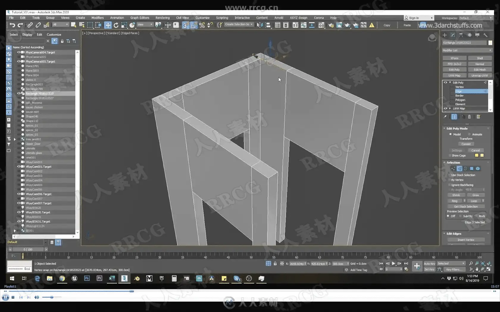Click the second yellow cage color swatch
The image size is (500, 312).
pyautogui.click(x=482, y=155)
